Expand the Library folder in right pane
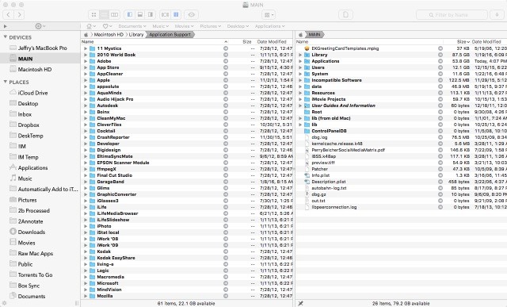Viewport: 507px width, 307px height. click(300, 55)
